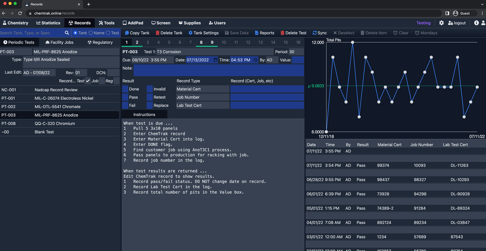Check the Replace result box
This screenshot has width=486, height=251.
pos(150,105)
